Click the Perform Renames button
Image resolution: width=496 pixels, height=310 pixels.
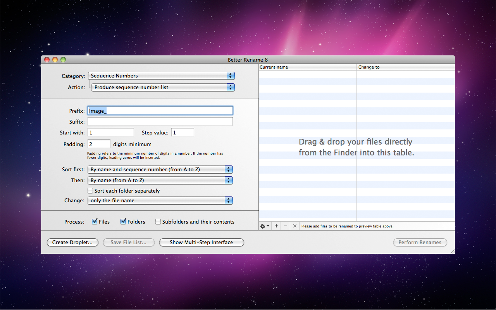(420, 242)
